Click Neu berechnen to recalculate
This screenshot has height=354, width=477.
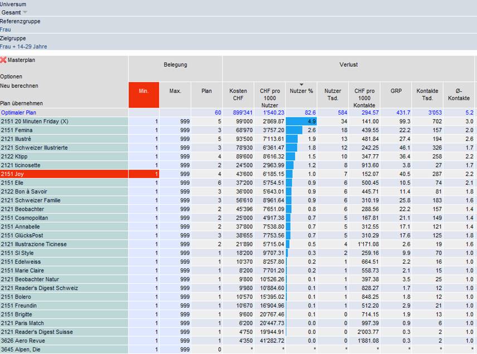click(19, 86)
